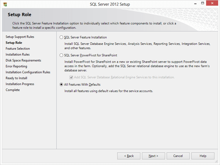
Task: Click the Setup Role page heading
Action: click(x=20, y=15)
